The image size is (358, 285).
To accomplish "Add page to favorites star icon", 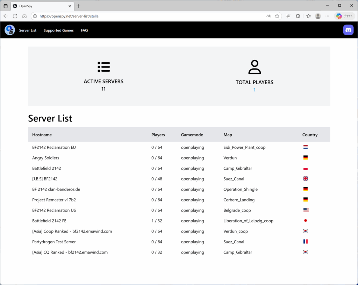I will tap(277, 16).
